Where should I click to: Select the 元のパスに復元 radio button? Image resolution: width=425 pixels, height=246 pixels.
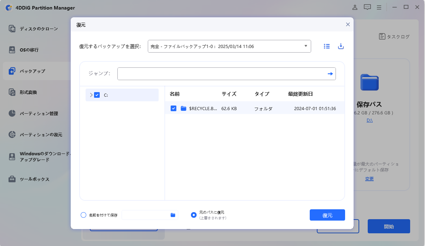pyautogui.click(x=194, y=215)
